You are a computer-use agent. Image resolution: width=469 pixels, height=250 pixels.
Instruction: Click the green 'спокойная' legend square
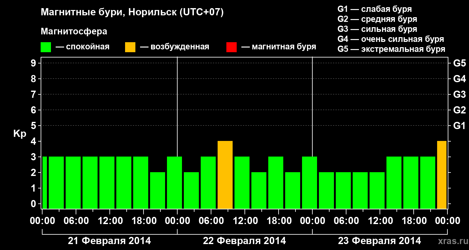(x=46, y=47)
